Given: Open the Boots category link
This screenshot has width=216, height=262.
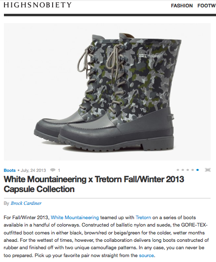Looking at the screenshot, I should pos(10,170).
